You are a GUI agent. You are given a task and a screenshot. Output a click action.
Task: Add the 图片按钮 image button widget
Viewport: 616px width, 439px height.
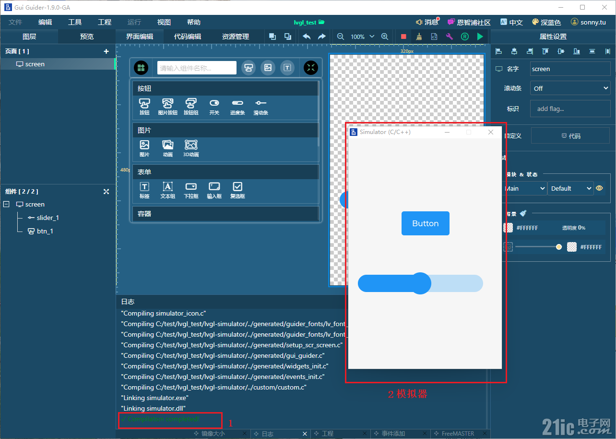(167, 107)
